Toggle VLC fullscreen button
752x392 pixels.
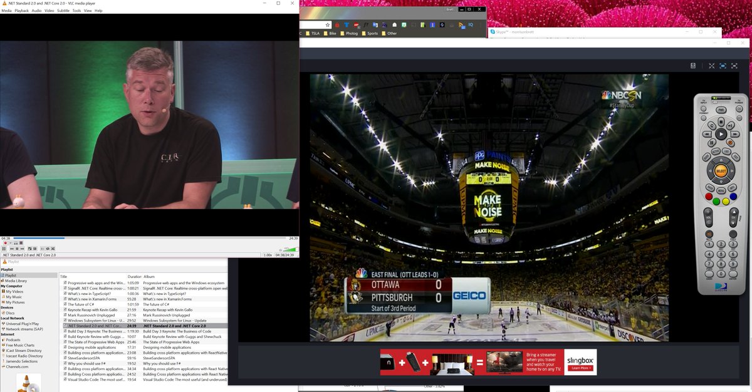coord(29,249)
